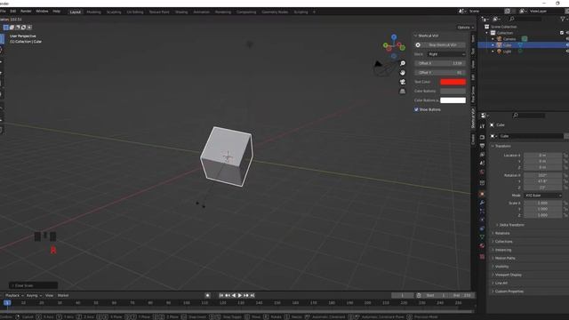Uncheck the Show Buttons checkbox
Screen dimensions: 569x320
(x=416, y=109)
